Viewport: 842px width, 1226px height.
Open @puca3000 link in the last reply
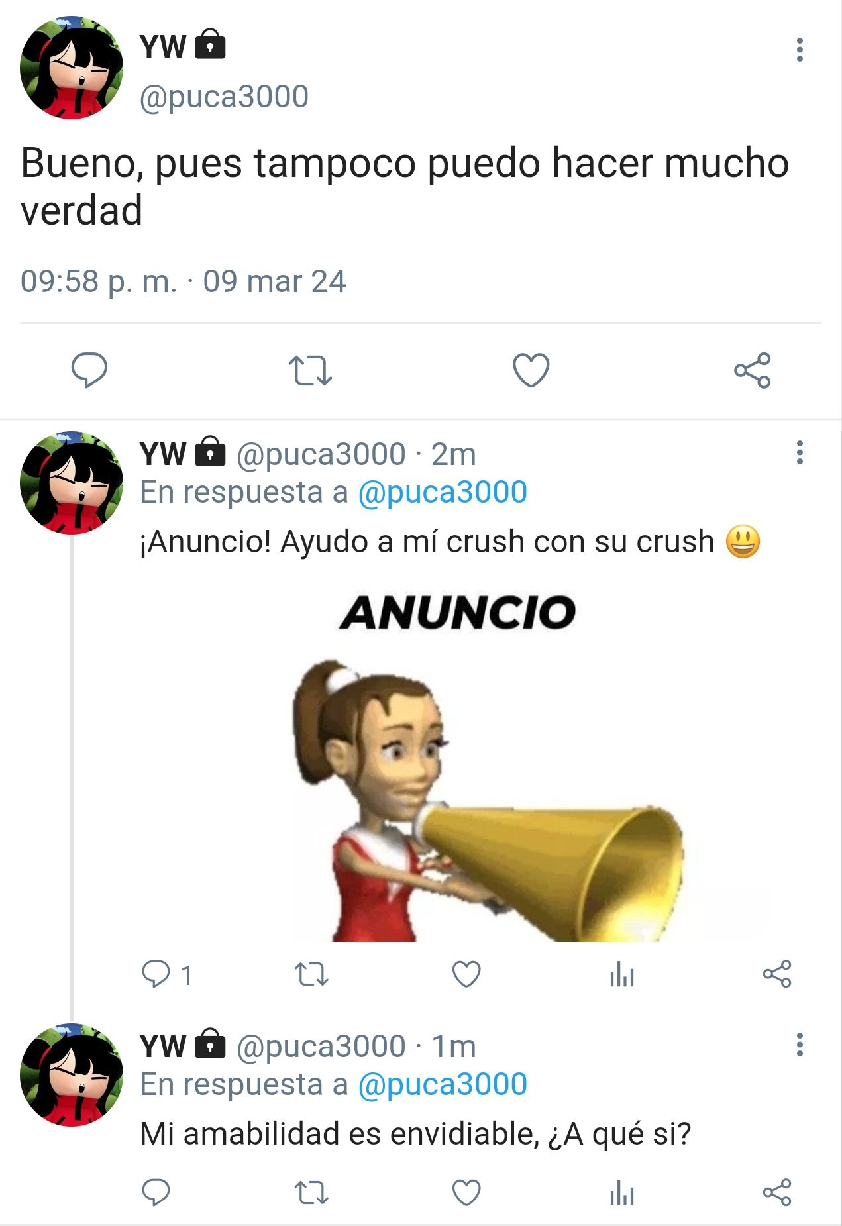pos(443,1084)
